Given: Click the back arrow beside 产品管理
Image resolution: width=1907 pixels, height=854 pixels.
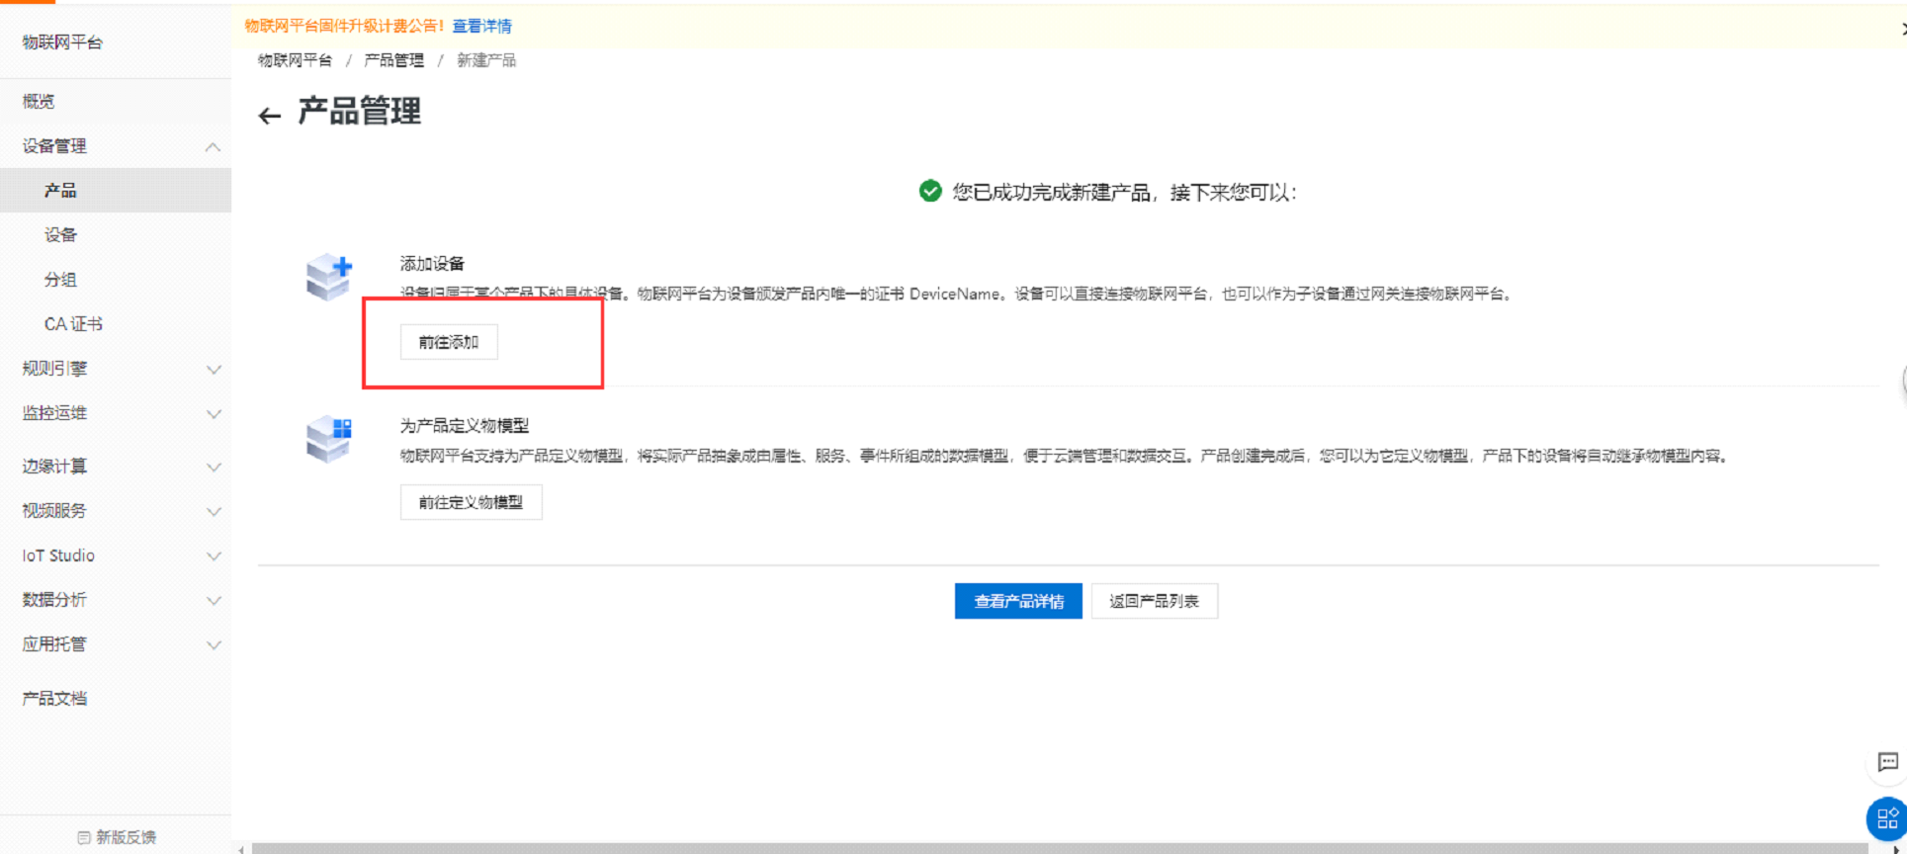Looking at the screenshot, I should tap(269, 117).
